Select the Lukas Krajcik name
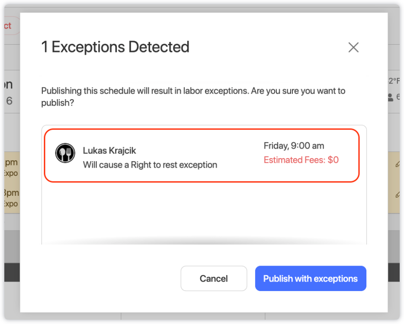 click(109, 151)
